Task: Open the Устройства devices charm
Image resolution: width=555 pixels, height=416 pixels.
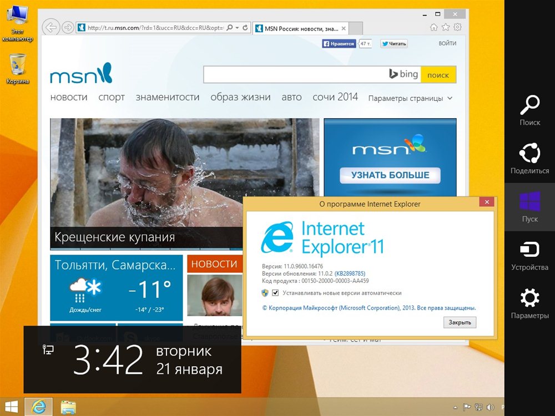Action: pos(529,255)
